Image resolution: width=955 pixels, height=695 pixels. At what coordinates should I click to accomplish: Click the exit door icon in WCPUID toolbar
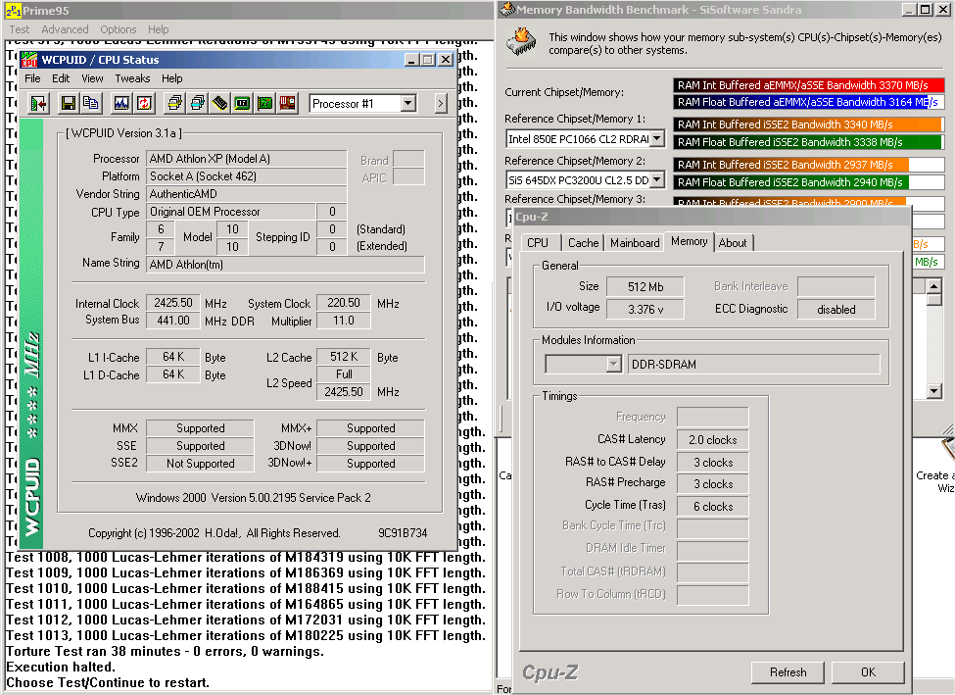pyautogui.click(x=39, y=103)
